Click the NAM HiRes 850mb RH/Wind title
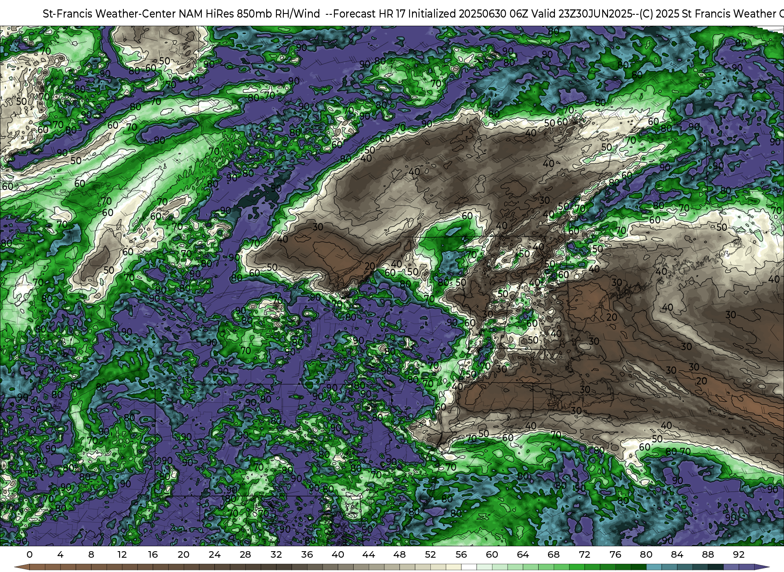This screenshot has width=784, height=572. pyautogui.click(x=413, y=13)
